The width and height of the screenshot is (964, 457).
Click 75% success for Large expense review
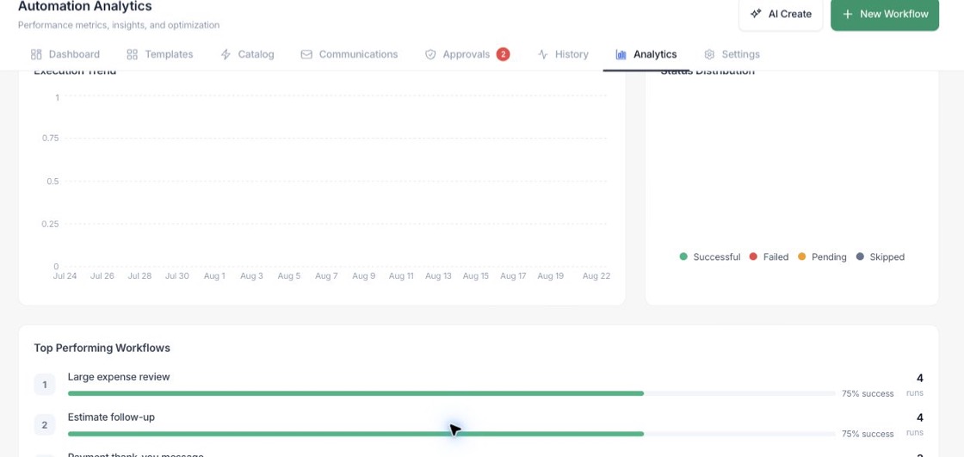(x=868, y=393)
